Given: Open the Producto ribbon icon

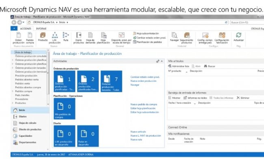Looking at the screenshot, I should click(43, 37).
